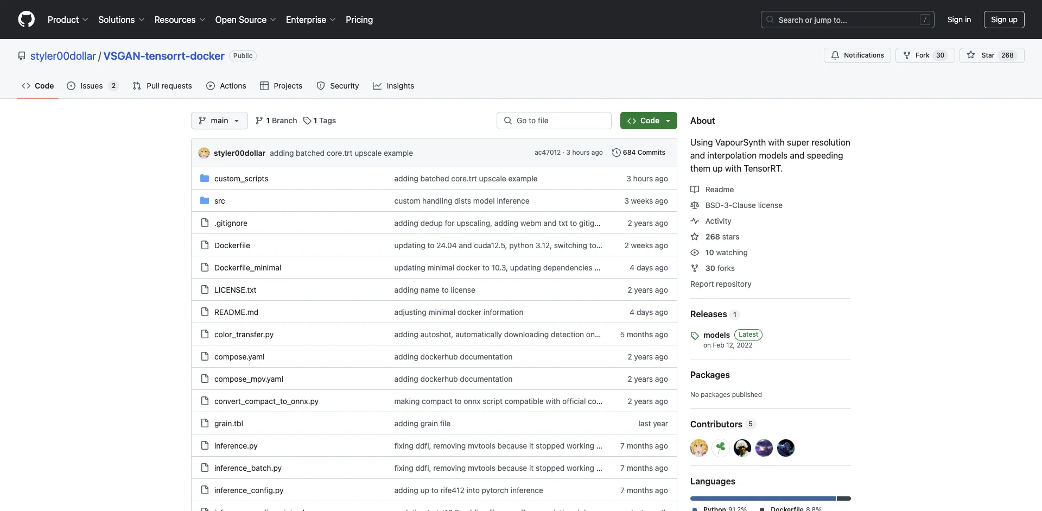Image resolution: width=1042 pixels, height=511 pixels.
Task: Switch to the Pull requests tab
Action: (x=162, y=86)
